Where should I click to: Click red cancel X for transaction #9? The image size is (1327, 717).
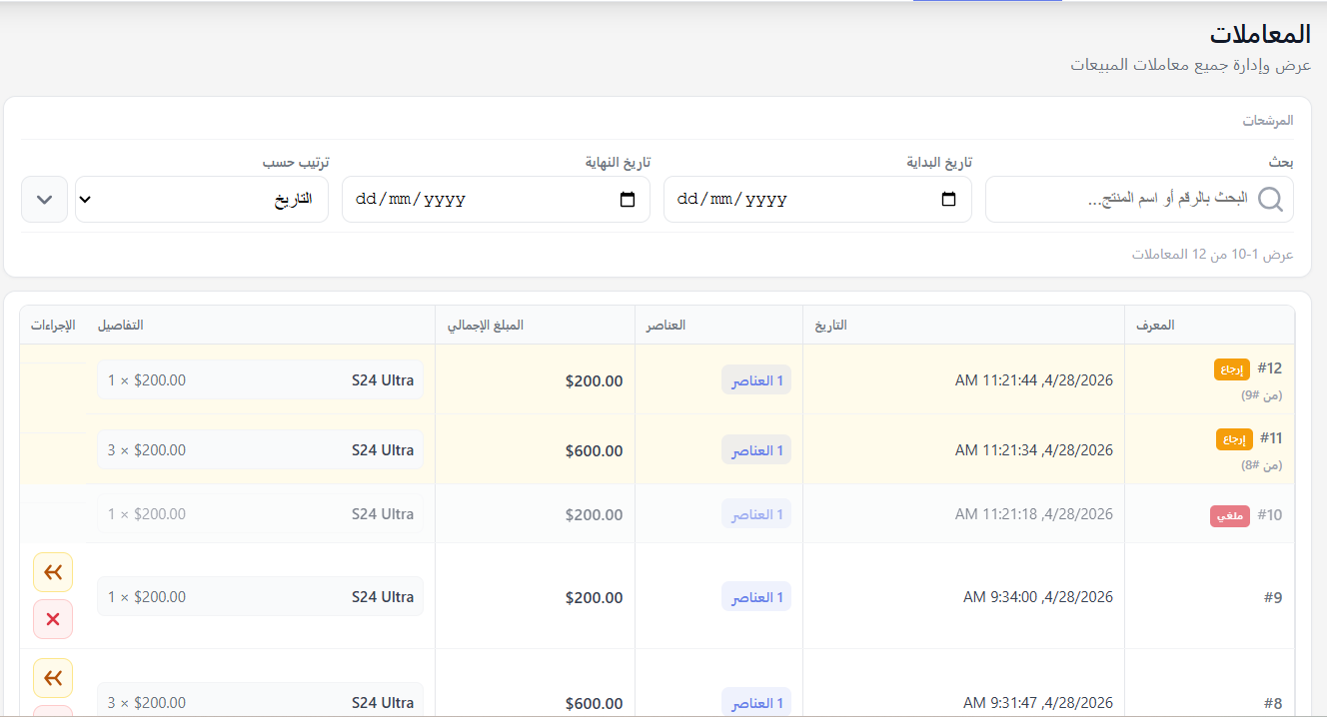pos(53,619)
